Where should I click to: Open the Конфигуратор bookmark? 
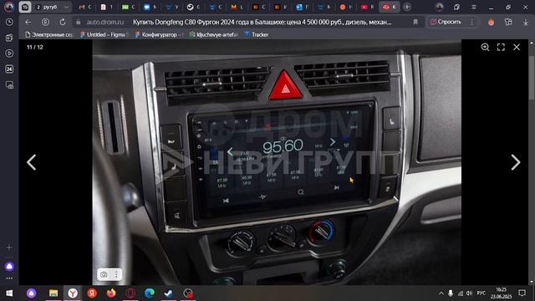(x=159, y=34)
